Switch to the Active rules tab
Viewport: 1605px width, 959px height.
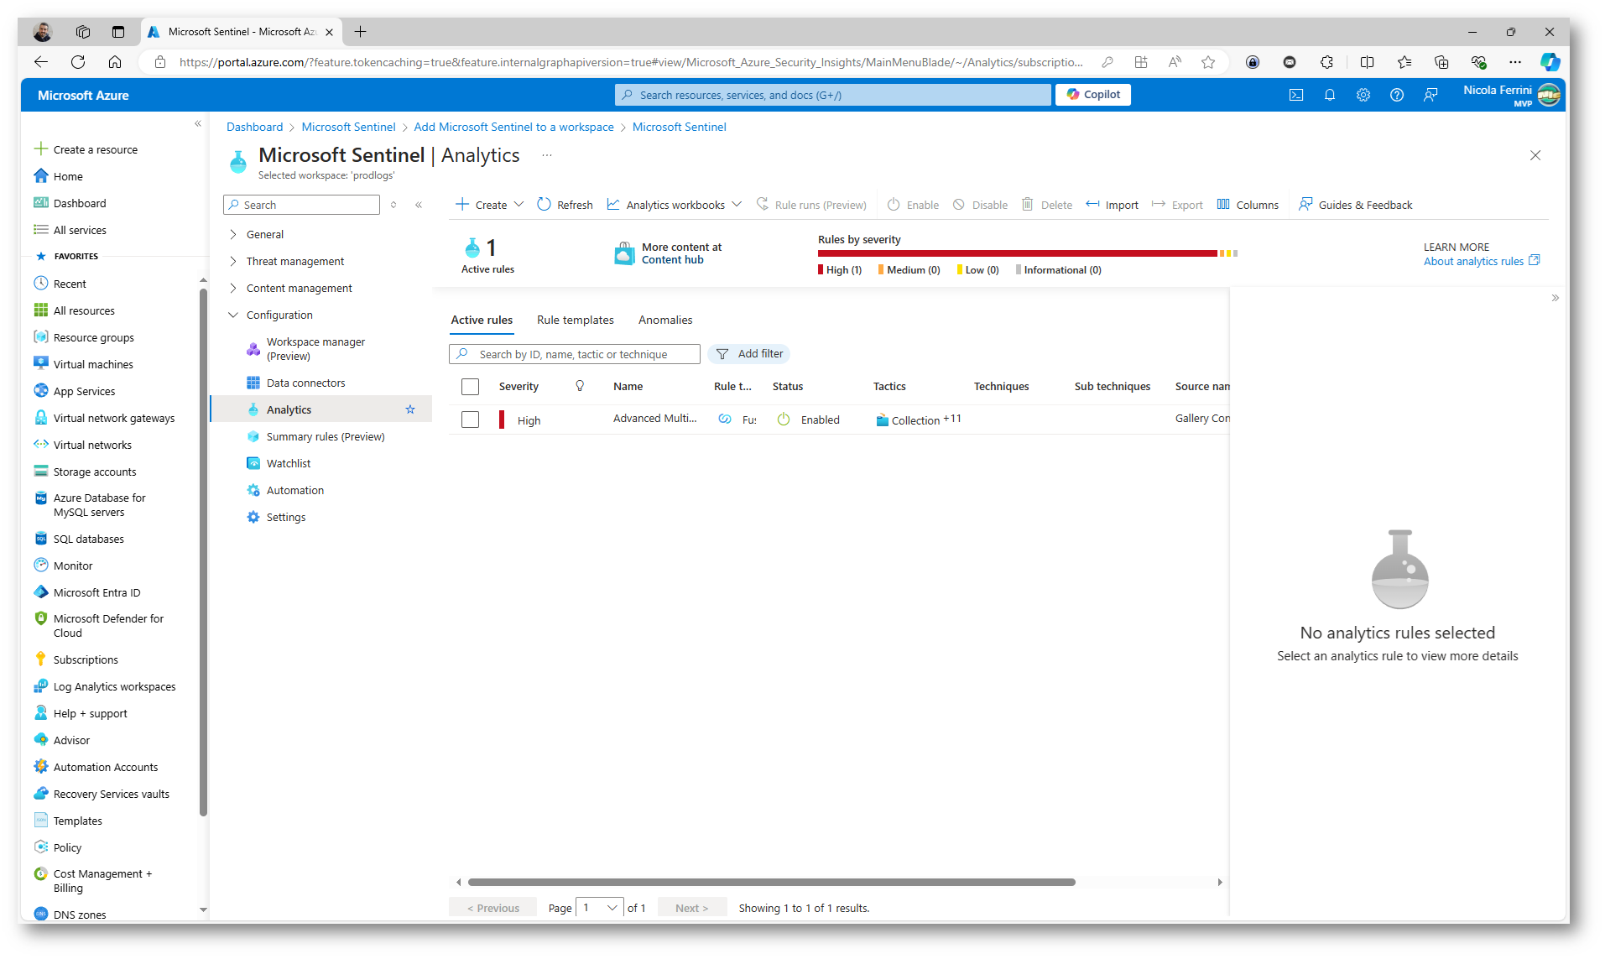482,320
